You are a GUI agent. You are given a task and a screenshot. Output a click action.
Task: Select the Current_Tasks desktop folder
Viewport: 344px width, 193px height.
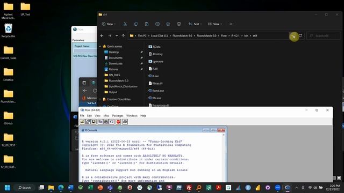tap(8, 53)
